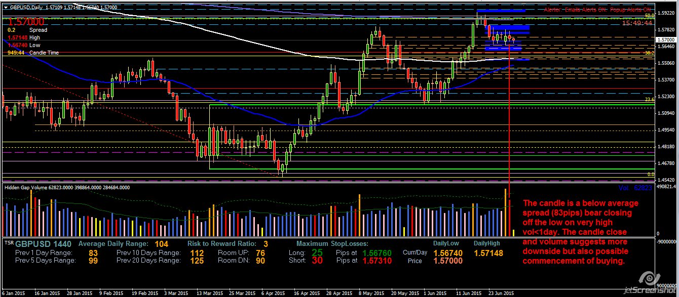
Task: Click the 1.59220 price scale label
Action: click(x=665, y=13)
